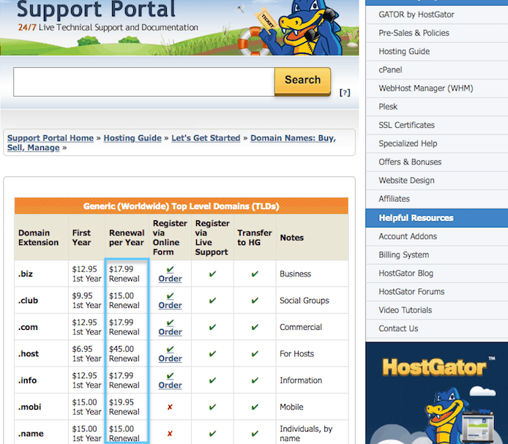Click the Support Portal header title

(x=96, y=9)
